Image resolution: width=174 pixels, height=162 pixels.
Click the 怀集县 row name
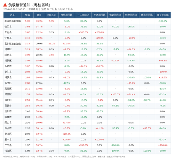pos(8,38)
